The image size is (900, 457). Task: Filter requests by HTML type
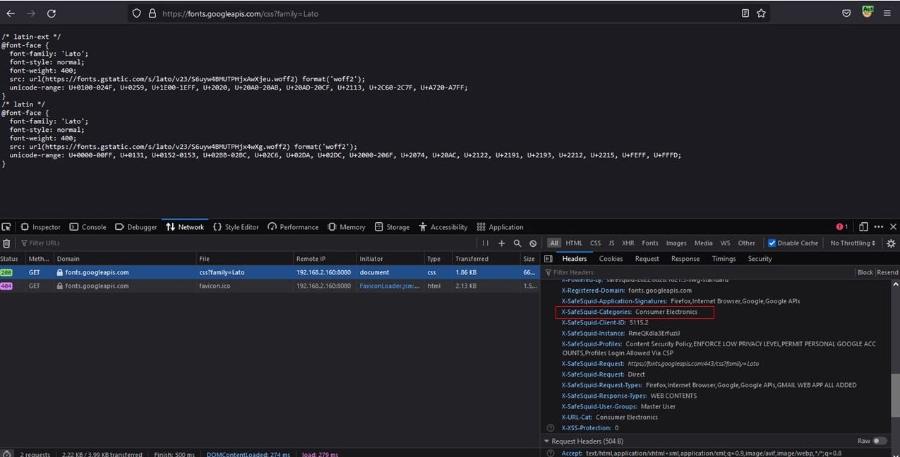coord(574,243)
